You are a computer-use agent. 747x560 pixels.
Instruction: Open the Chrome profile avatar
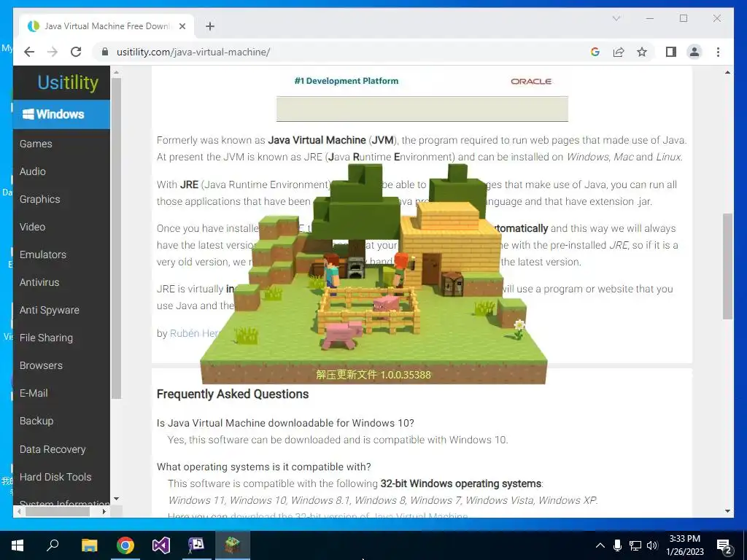coord(694,52)
